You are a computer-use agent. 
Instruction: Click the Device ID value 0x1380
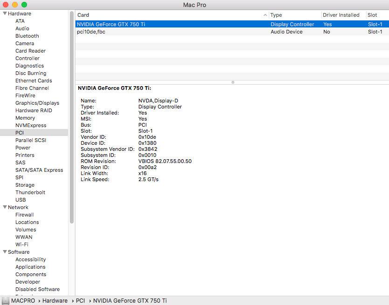(147, 143)
